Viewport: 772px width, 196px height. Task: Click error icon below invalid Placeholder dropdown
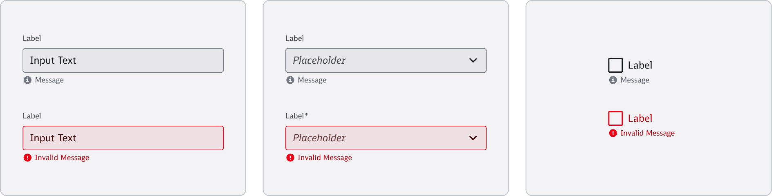(x=290, y=158)
